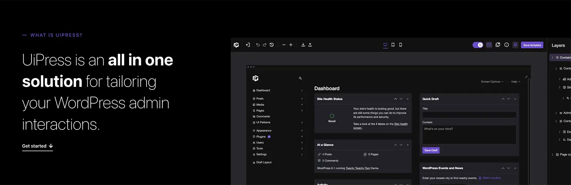
Task: Expand the Media submenu chevron
Action: point(302,105)
